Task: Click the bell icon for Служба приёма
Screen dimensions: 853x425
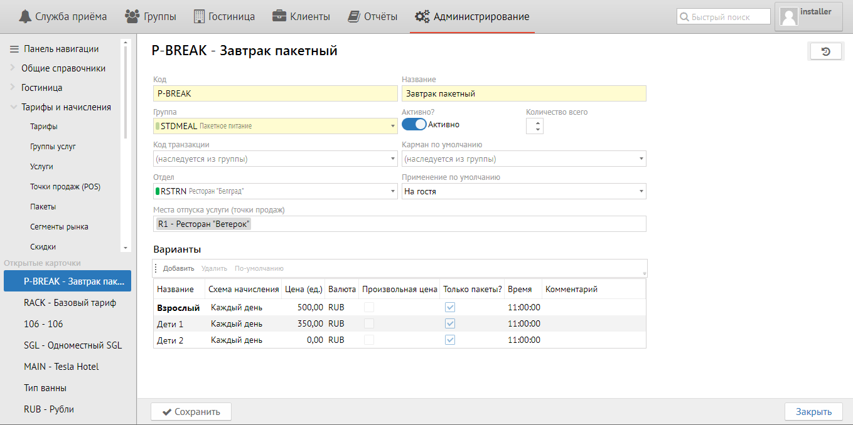Action: 24,16
